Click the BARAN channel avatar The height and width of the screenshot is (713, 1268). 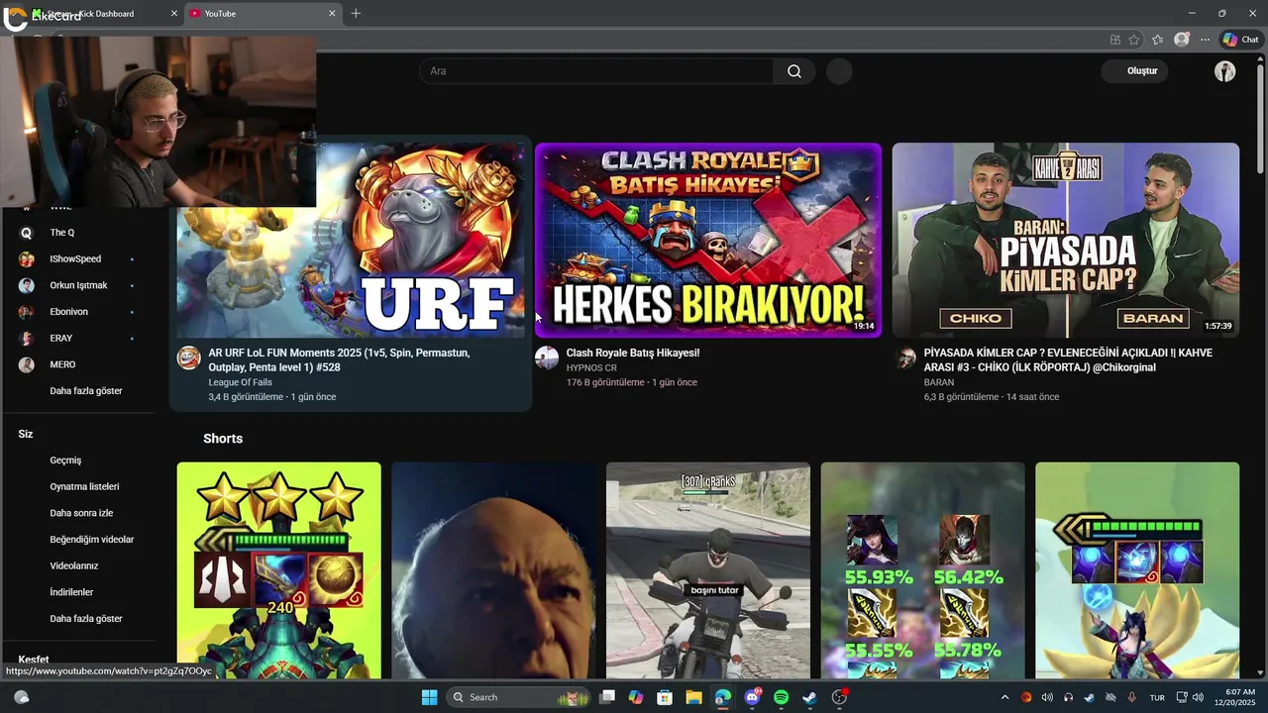click(905, 357)
